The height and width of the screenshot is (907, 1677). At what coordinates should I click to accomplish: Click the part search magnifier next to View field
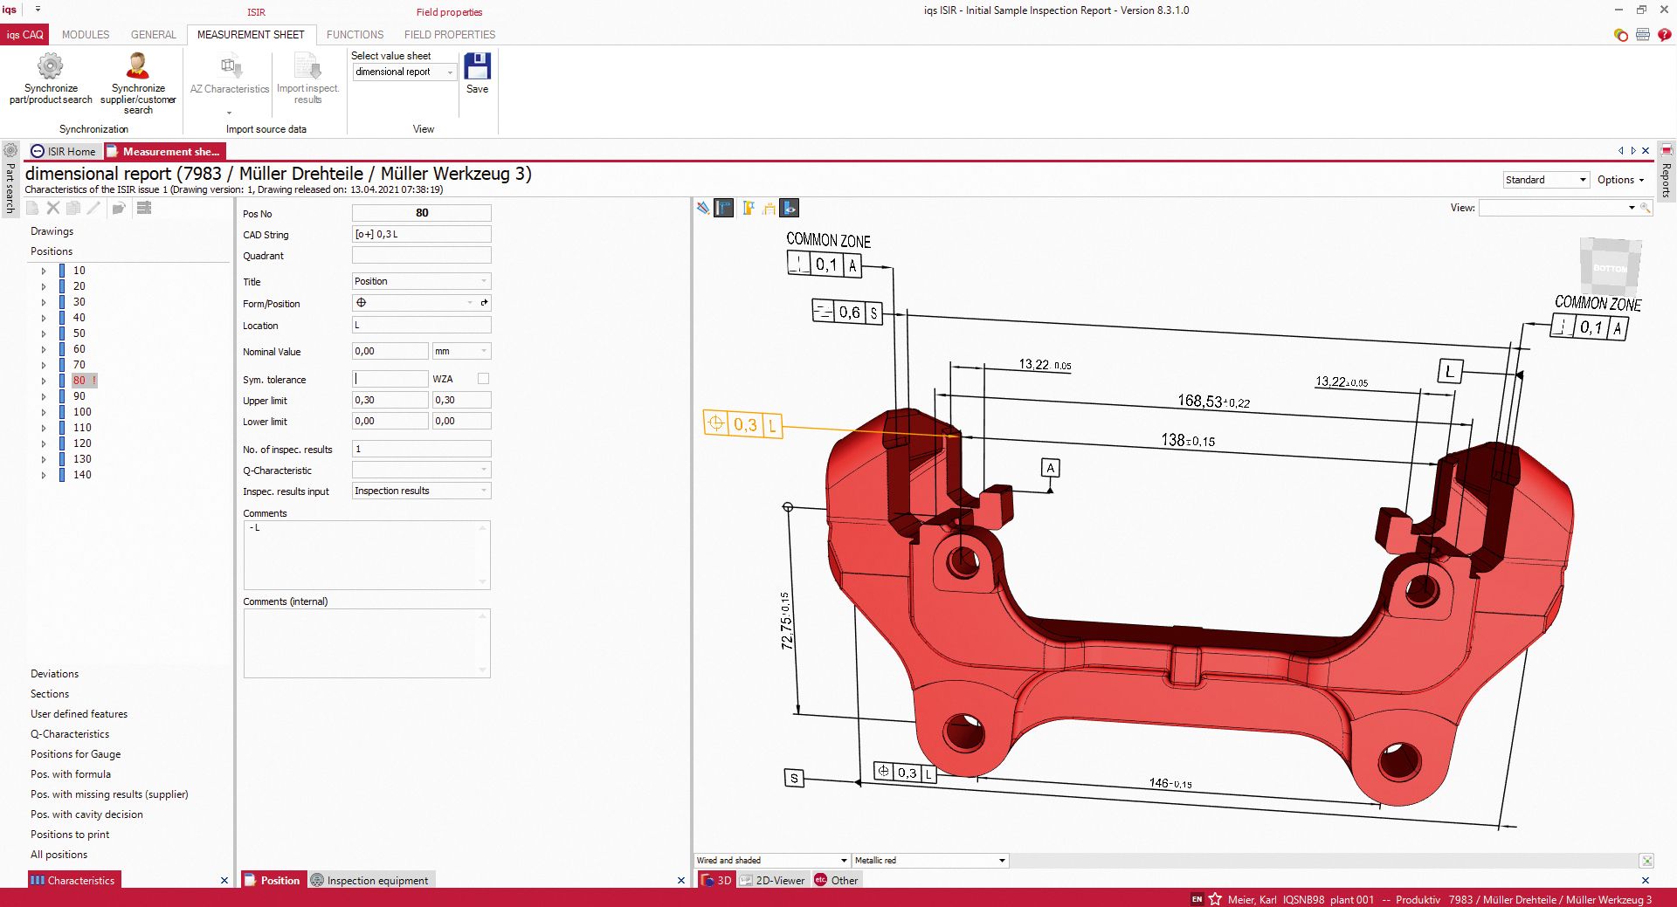[x=1646, y=209]
